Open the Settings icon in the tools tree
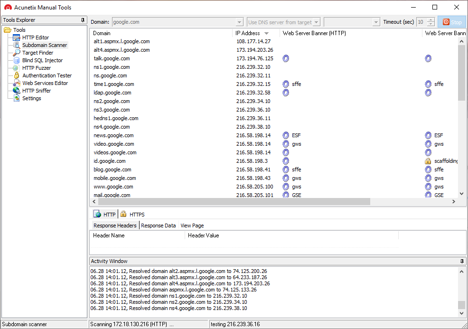This screenshot has width=468, height=329. click(17, 98)
